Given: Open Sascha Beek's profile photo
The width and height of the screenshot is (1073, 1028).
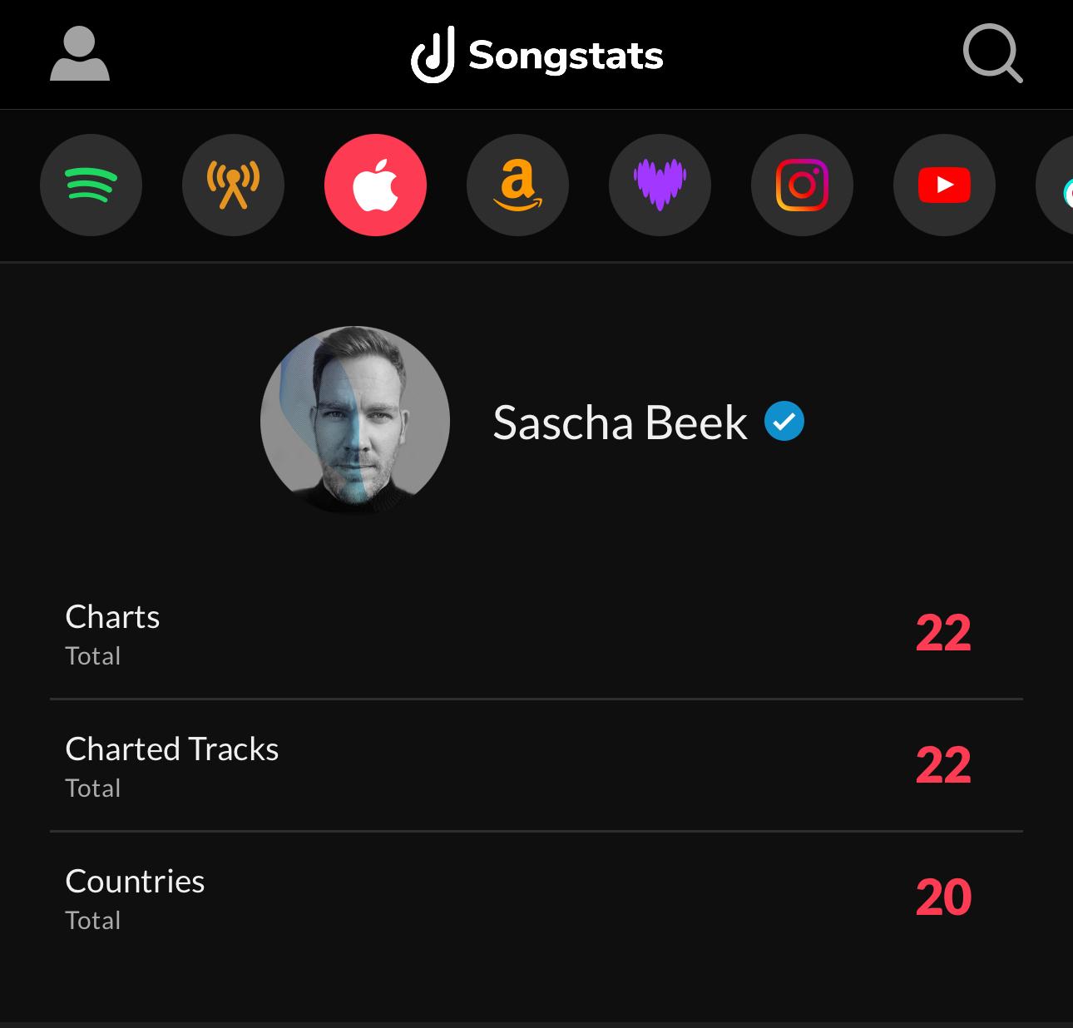Looking at the screenshot, I should [355, 421].
